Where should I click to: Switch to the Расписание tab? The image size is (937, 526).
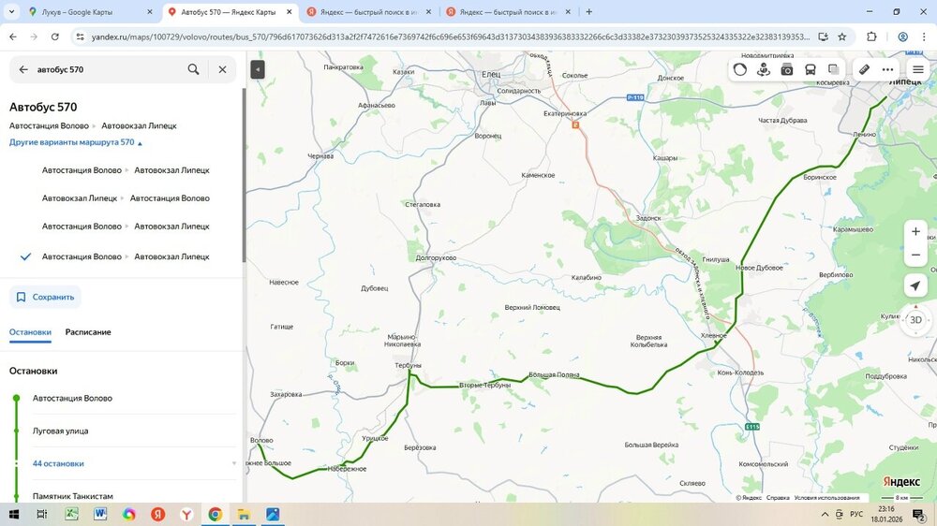tap(88, 332)
